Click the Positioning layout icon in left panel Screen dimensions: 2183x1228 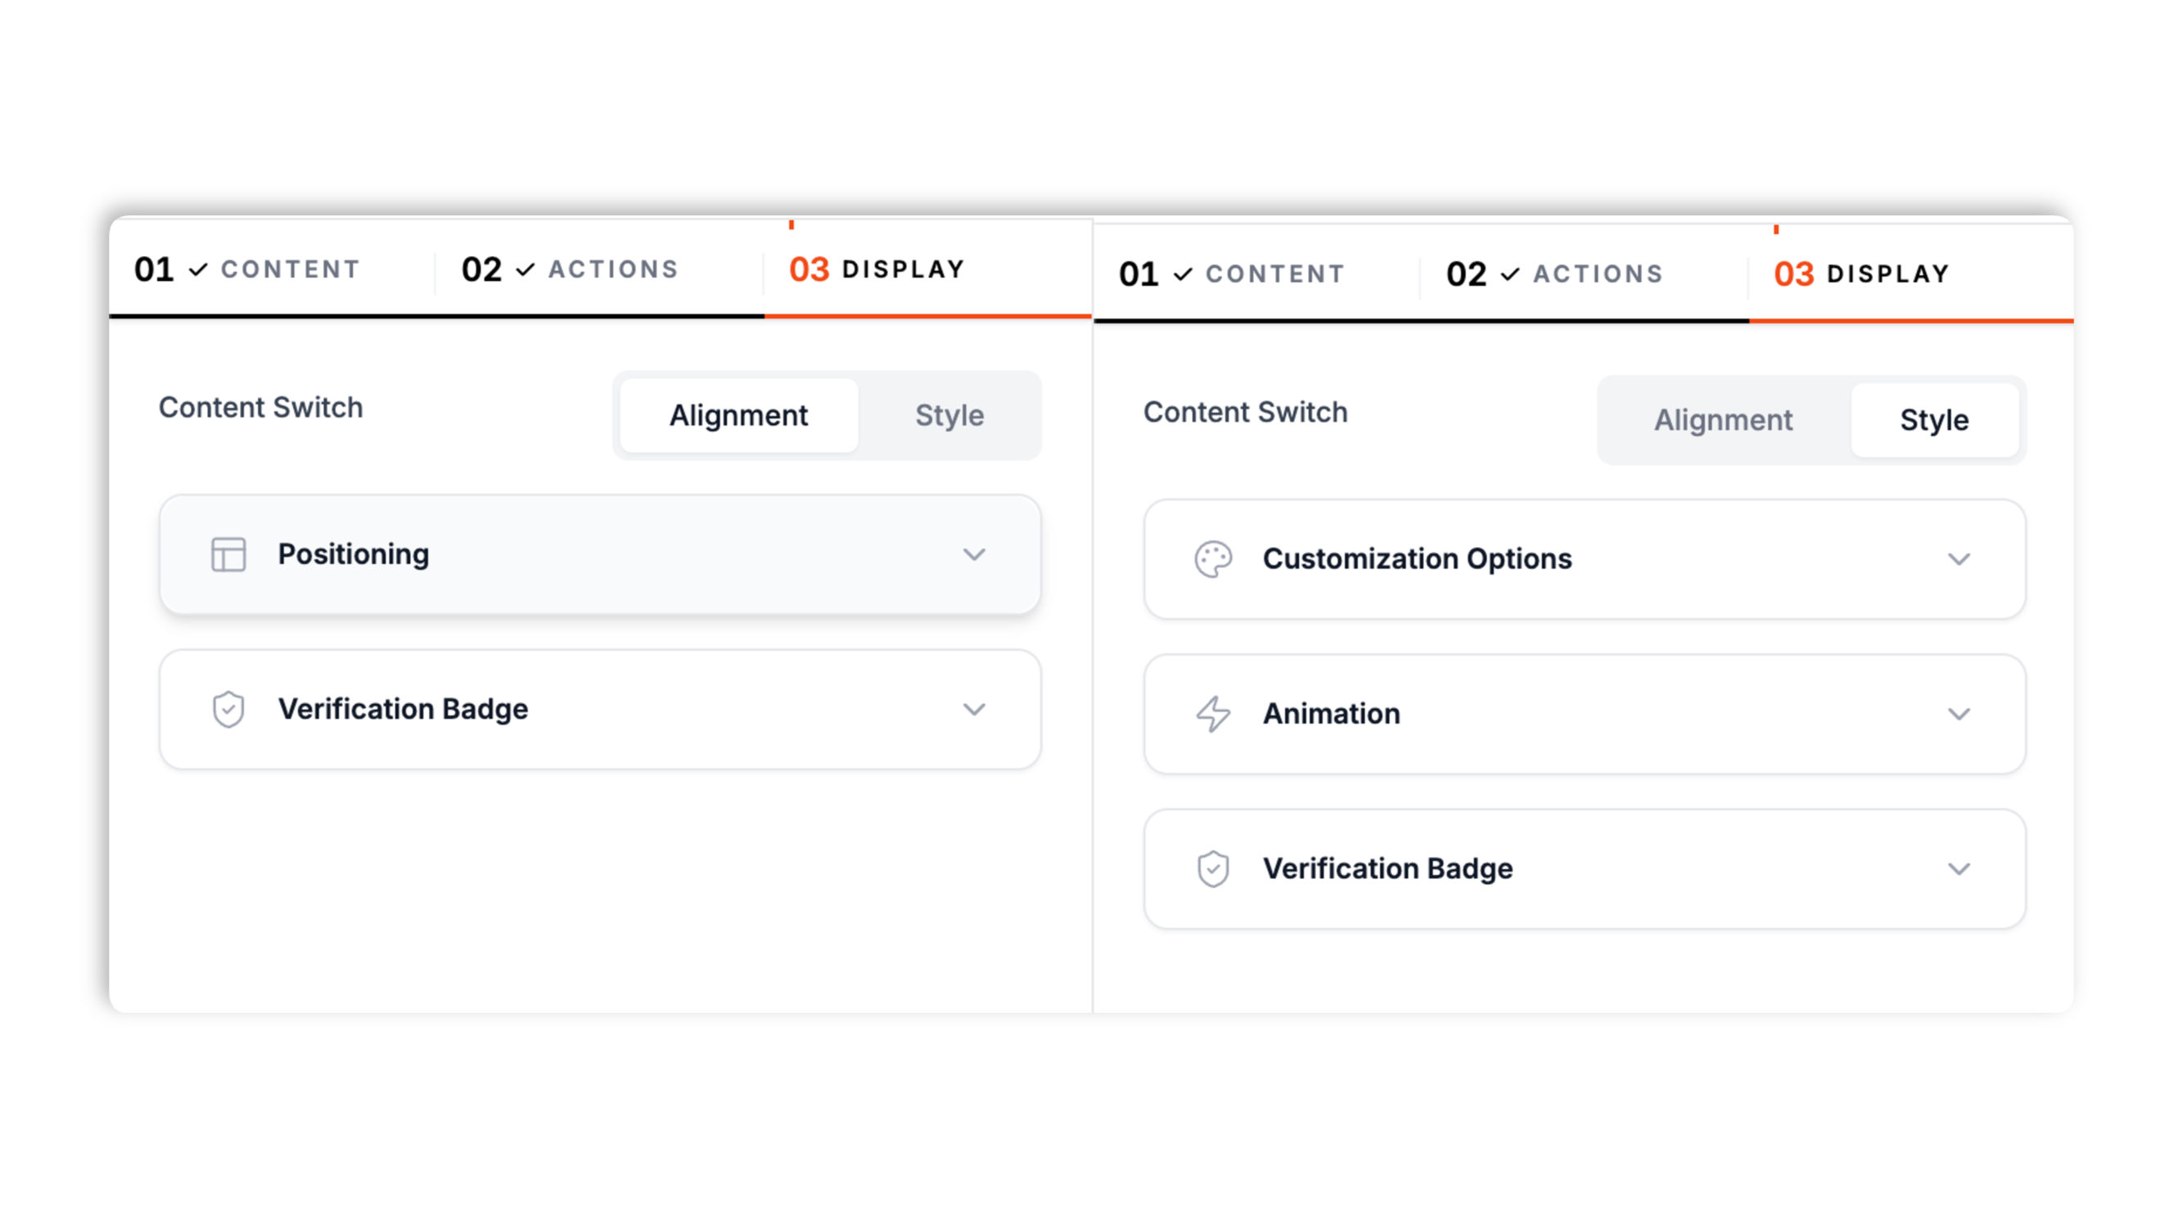[x=228, y=554]
